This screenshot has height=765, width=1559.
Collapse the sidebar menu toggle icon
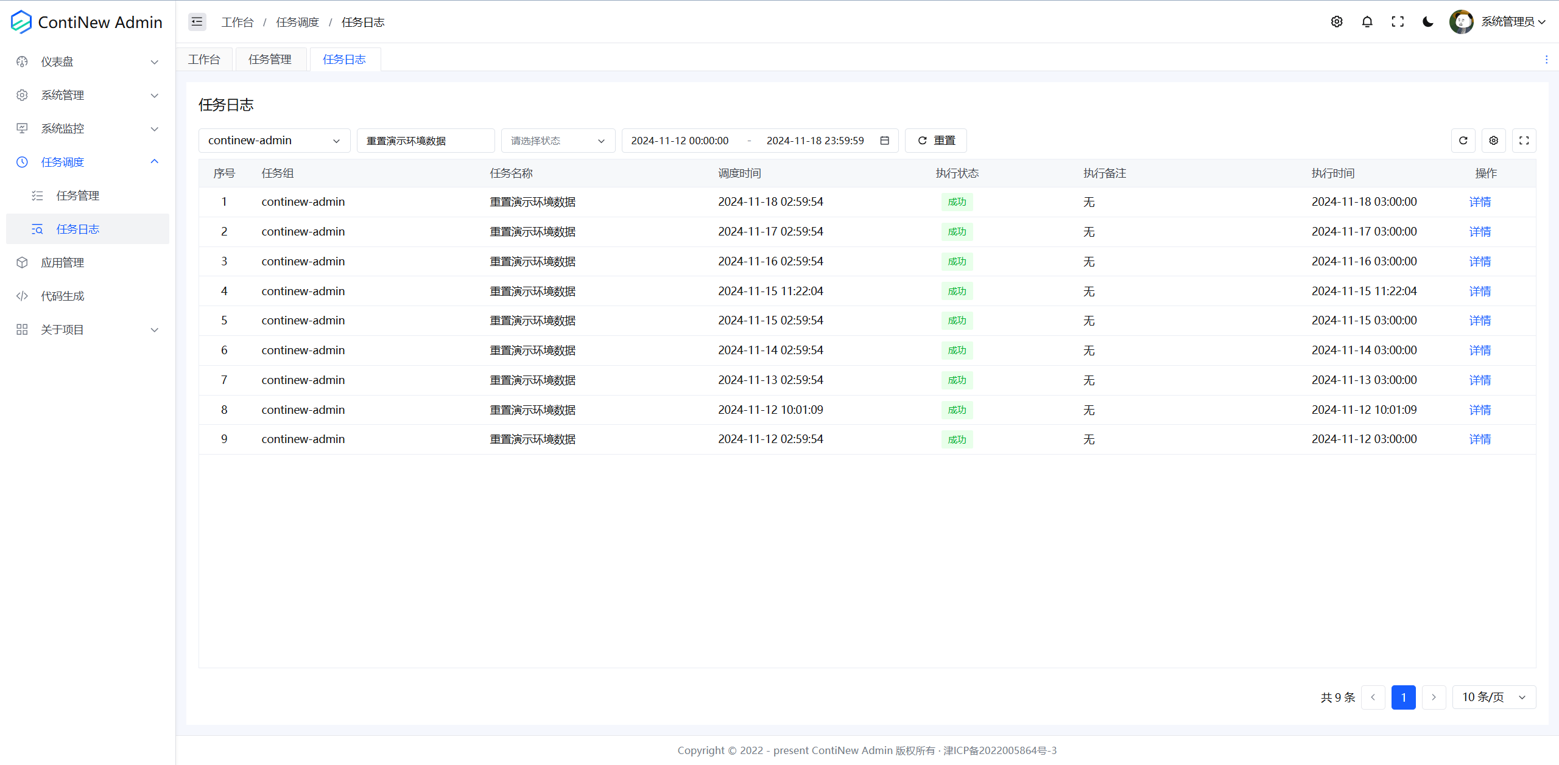[197, 22]
